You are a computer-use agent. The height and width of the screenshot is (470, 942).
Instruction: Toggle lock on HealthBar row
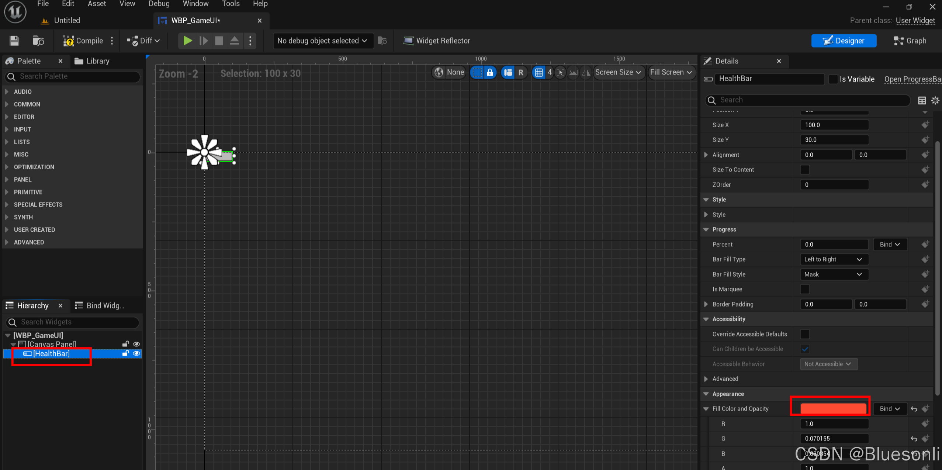125,353
